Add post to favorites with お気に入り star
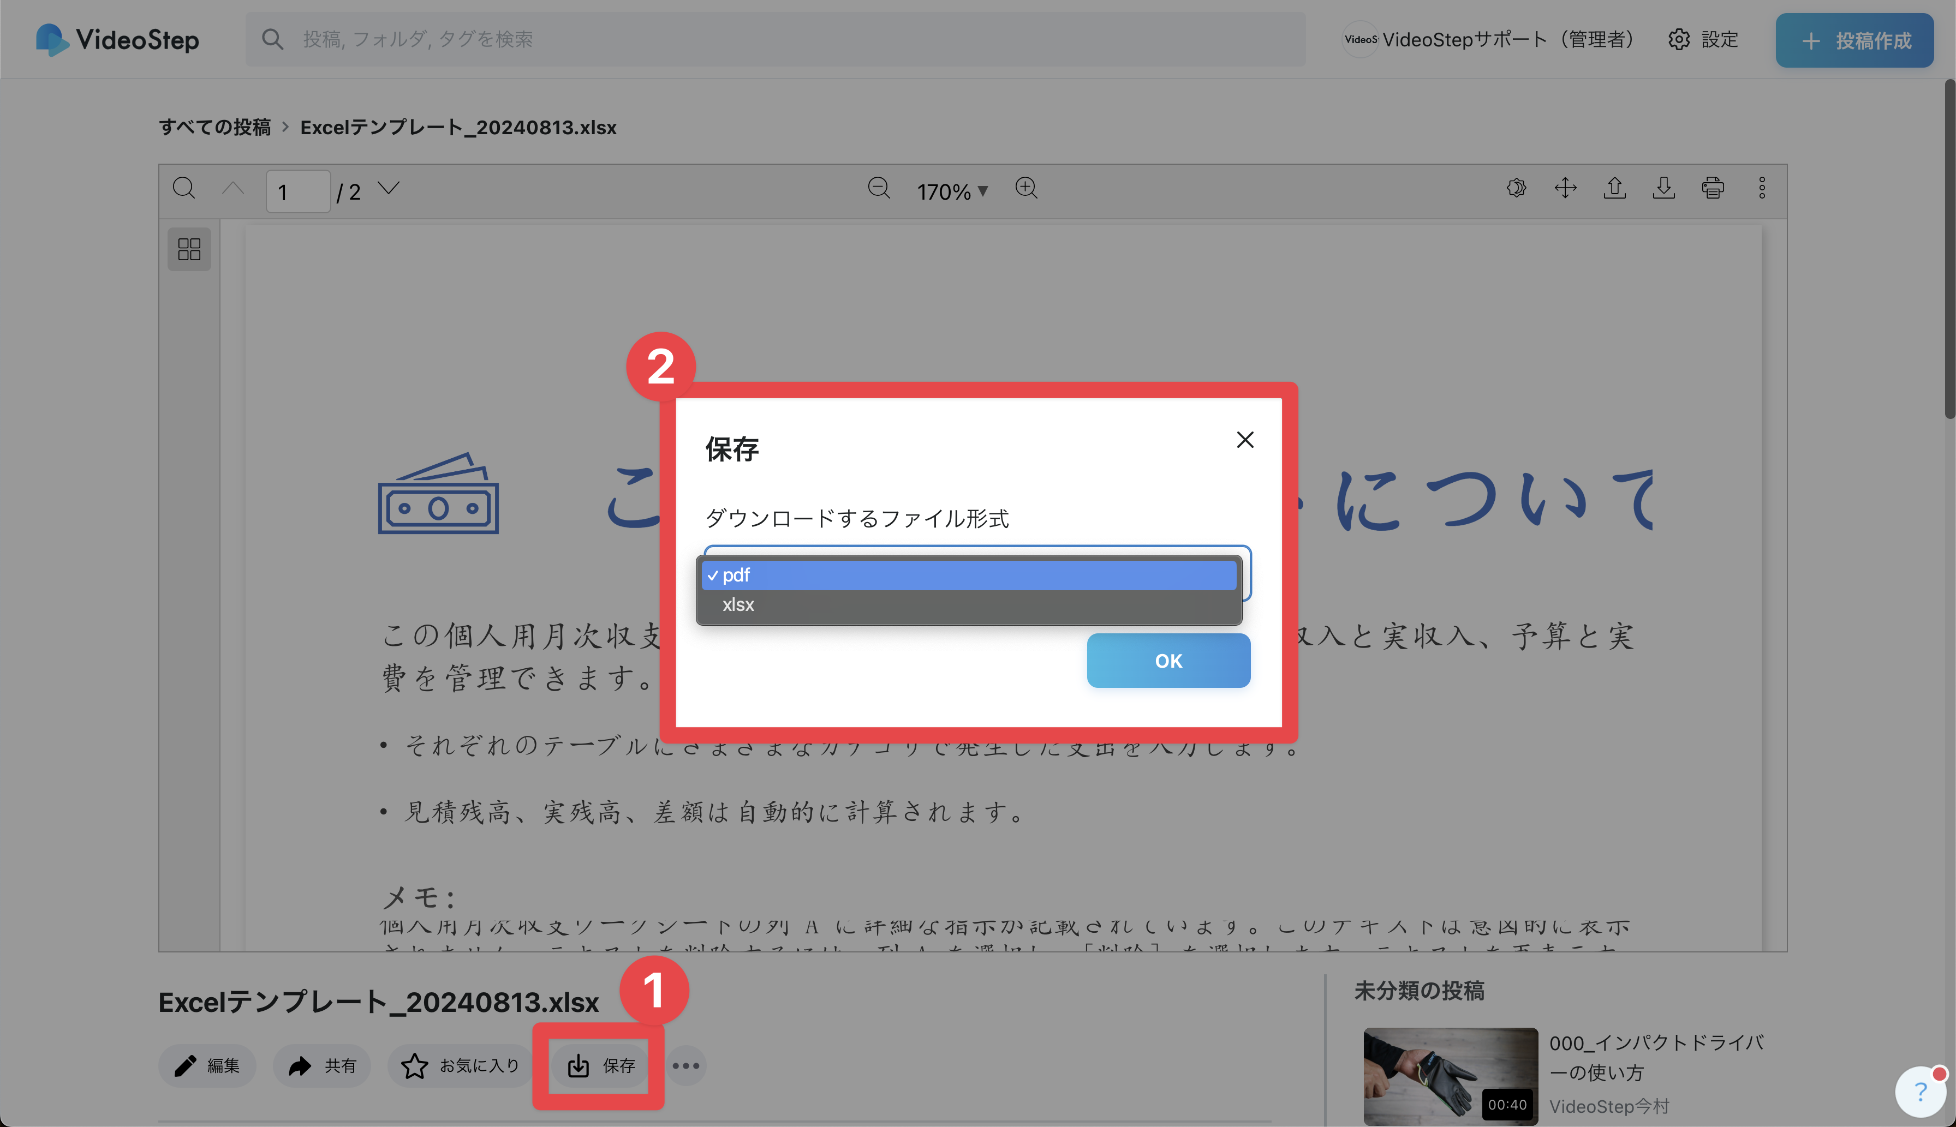 460,1066
